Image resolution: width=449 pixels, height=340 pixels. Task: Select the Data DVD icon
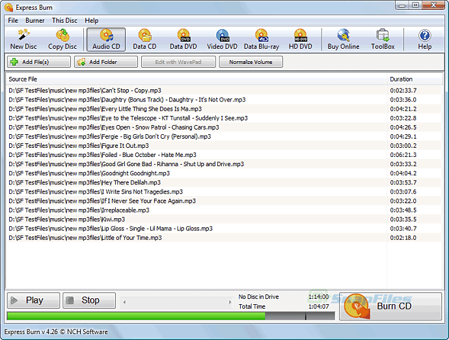[x=184, y=35]
